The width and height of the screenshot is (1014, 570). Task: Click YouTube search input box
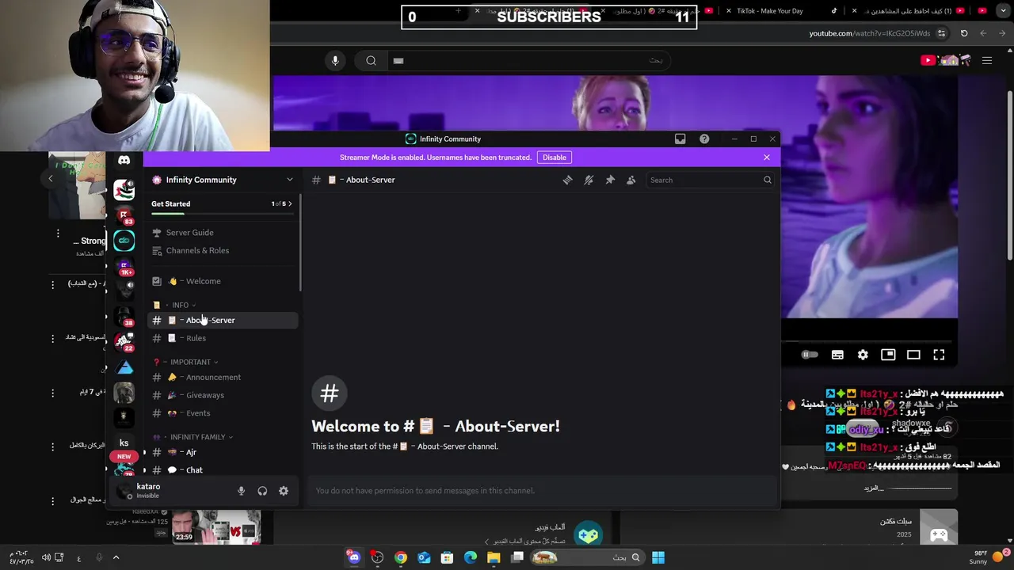click(527, 60)
